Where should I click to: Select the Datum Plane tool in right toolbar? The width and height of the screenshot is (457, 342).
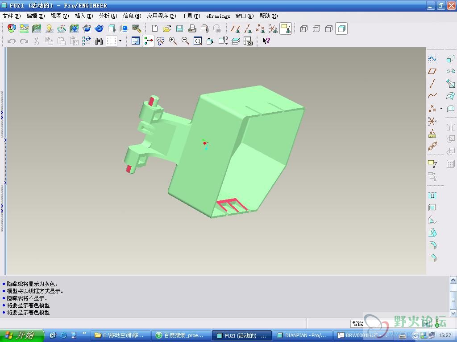point(432,71)
